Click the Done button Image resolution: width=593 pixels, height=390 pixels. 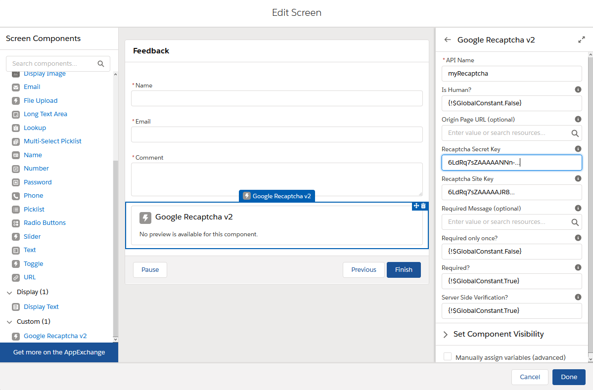click(x=569, y=377)
